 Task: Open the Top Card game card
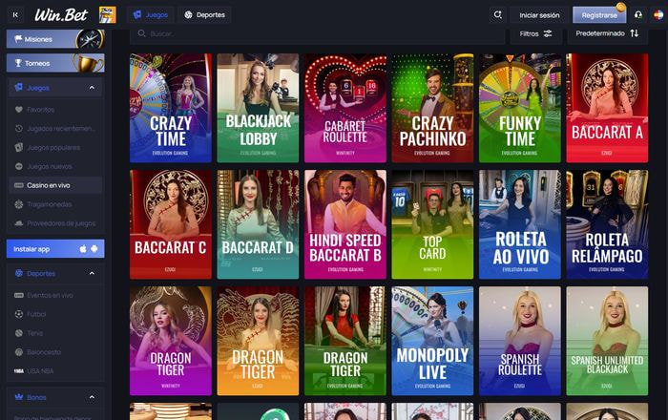[432, 224]
